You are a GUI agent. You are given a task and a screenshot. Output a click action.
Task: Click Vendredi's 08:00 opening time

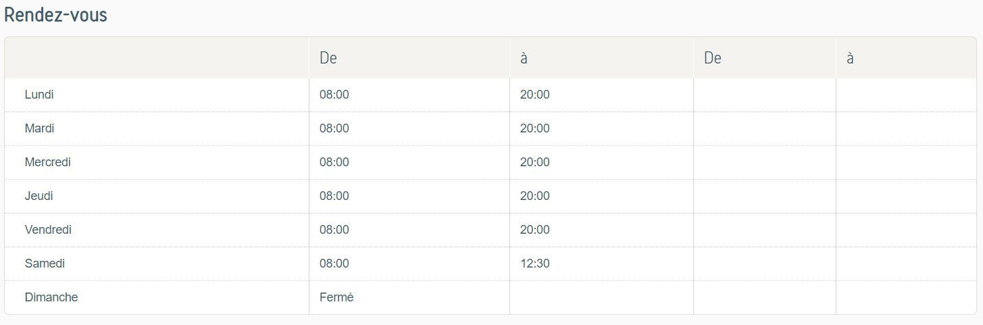[334, 230]
